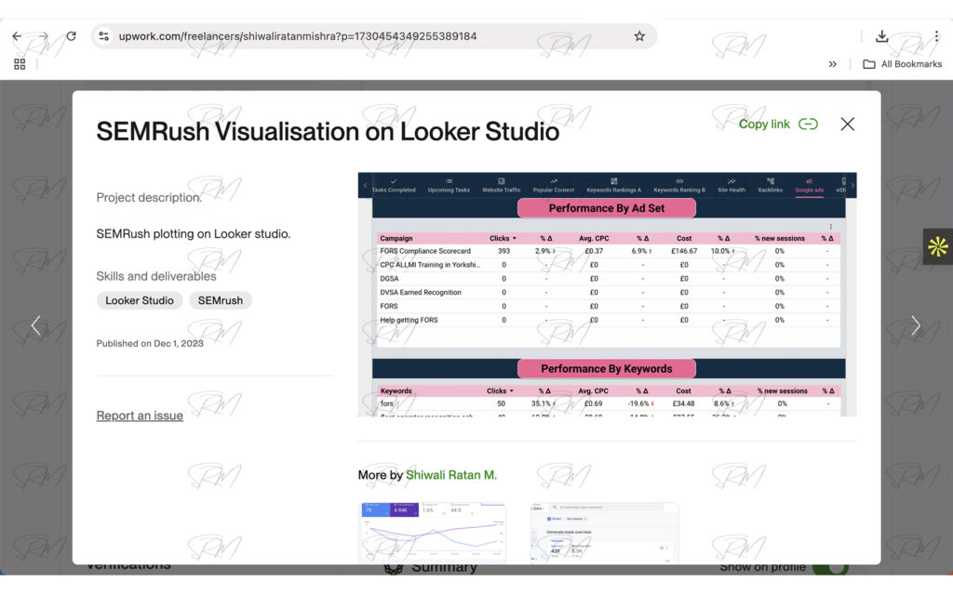Switch to Website Traffic tab
Viewport: 953px width, 594px height.
[502, 185]
